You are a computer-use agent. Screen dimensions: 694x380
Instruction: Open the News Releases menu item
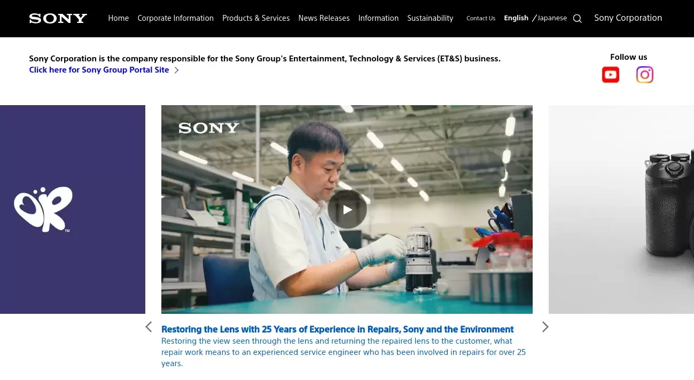click(324, 18)
